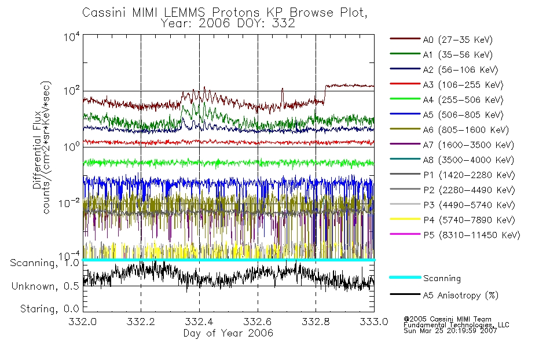
Task: Click the P2 (2280-4490 KeV) legend label
Action: coord(470,190)
